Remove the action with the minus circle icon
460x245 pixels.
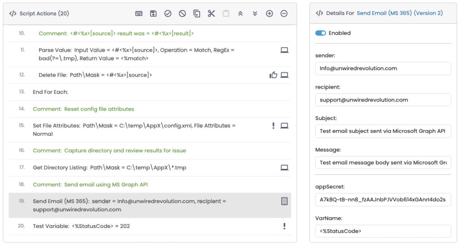click(x=284, y=13)
